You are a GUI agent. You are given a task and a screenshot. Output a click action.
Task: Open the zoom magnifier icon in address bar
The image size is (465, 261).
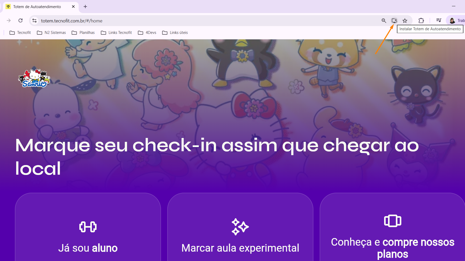[x=384, y=21]
